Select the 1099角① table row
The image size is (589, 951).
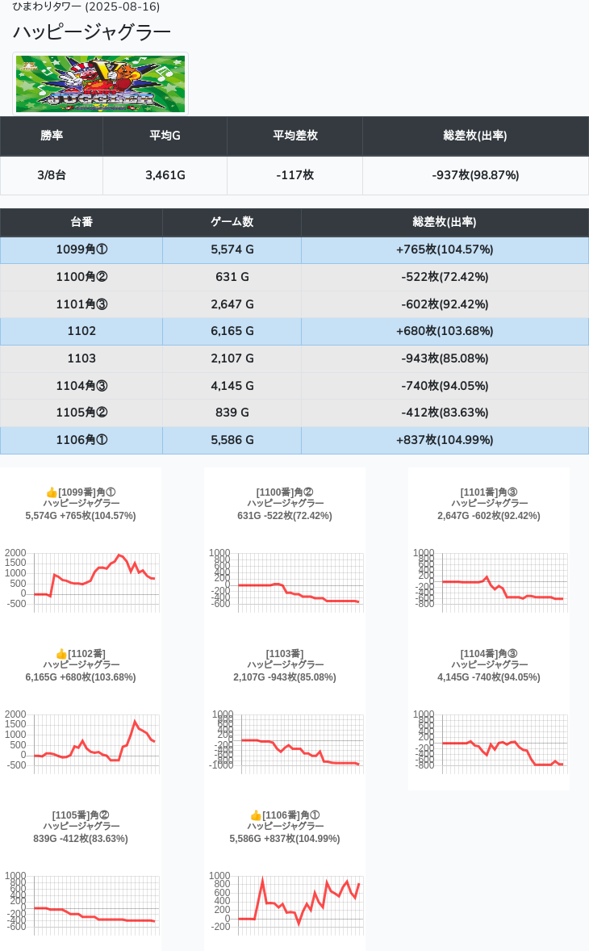tap(81, 249)
